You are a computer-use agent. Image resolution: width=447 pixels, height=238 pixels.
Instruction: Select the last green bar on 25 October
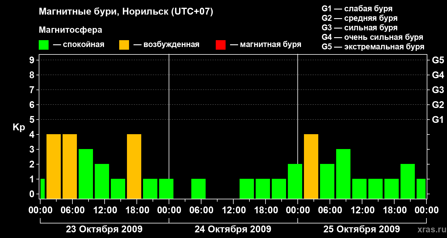click(421, 189)
